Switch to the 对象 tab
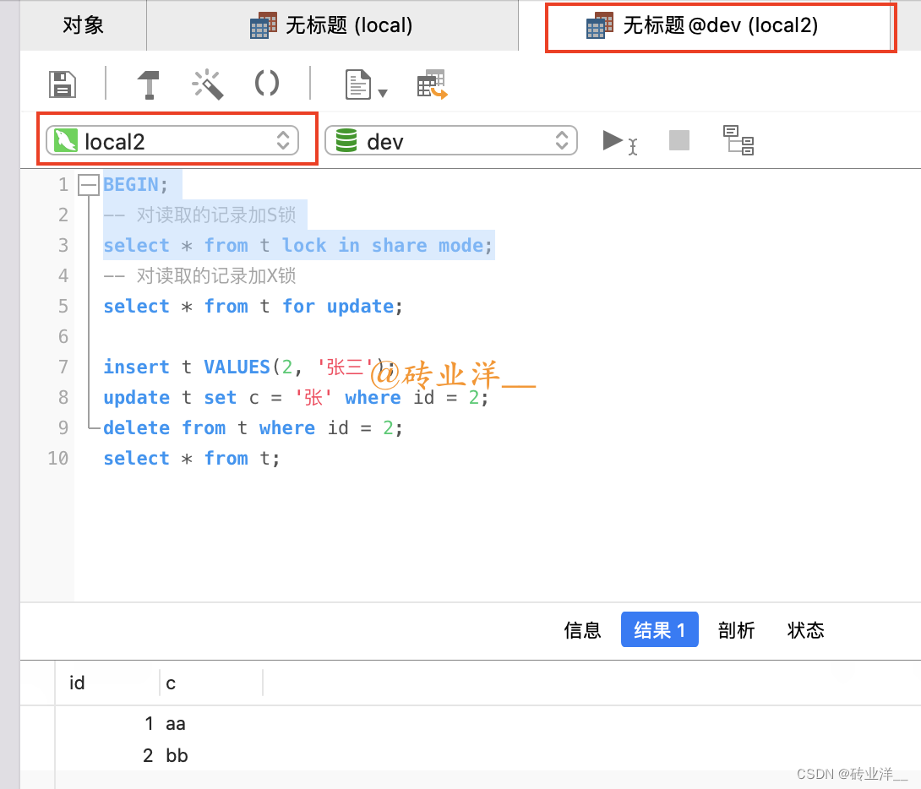 coord(83,25)
